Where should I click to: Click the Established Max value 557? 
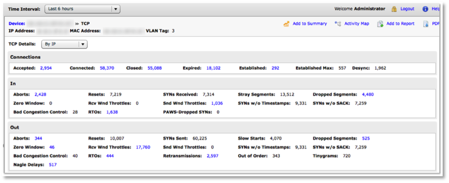[x=342, y=68]
